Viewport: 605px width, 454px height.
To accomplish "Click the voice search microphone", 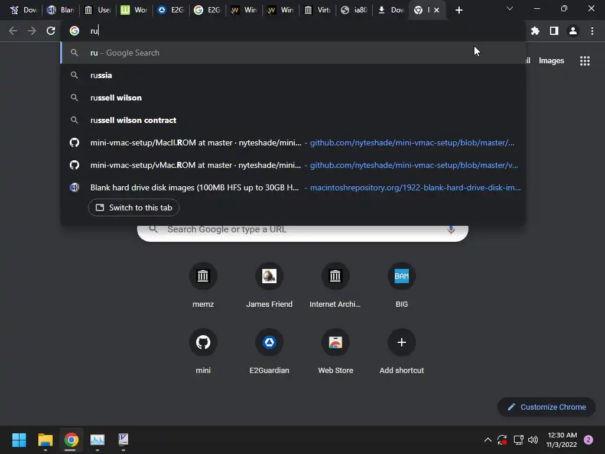I will click(451, 230).
